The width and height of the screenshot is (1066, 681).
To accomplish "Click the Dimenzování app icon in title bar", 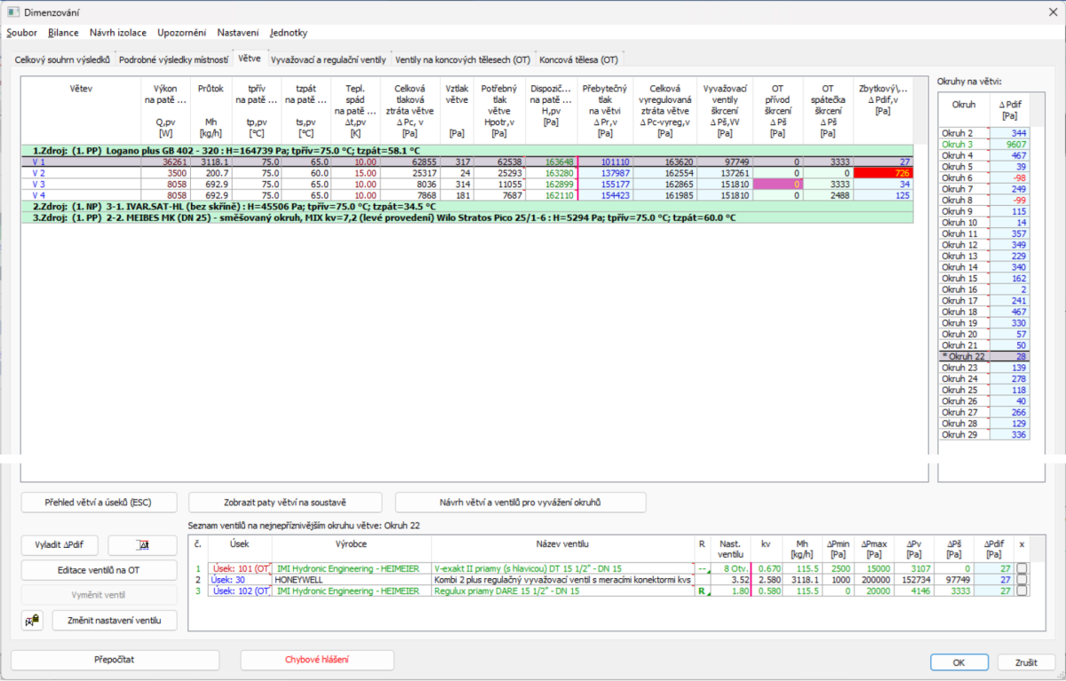I will click(12, 12).
